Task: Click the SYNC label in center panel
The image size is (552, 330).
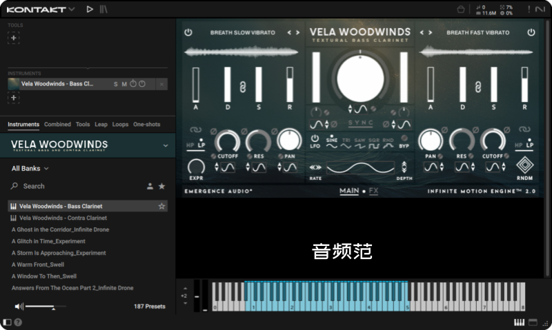Action: coord(360,123)
